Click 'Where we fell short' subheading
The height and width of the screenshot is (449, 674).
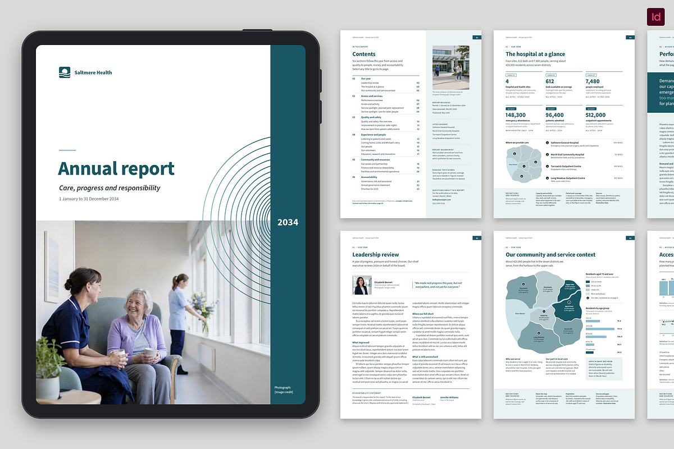pyautogui.click(x=423, y=314)
